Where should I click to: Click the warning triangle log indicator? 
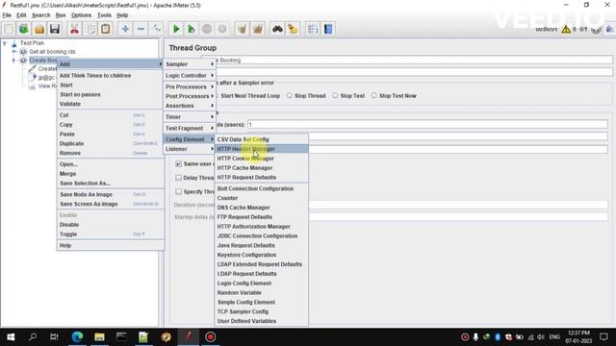566,29
